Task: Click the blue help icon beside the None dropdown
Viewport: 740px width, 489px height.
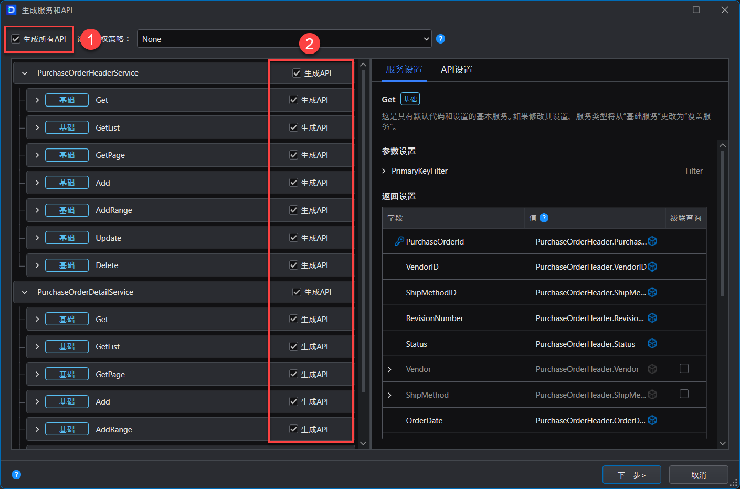Action: (x=441, y=39)
